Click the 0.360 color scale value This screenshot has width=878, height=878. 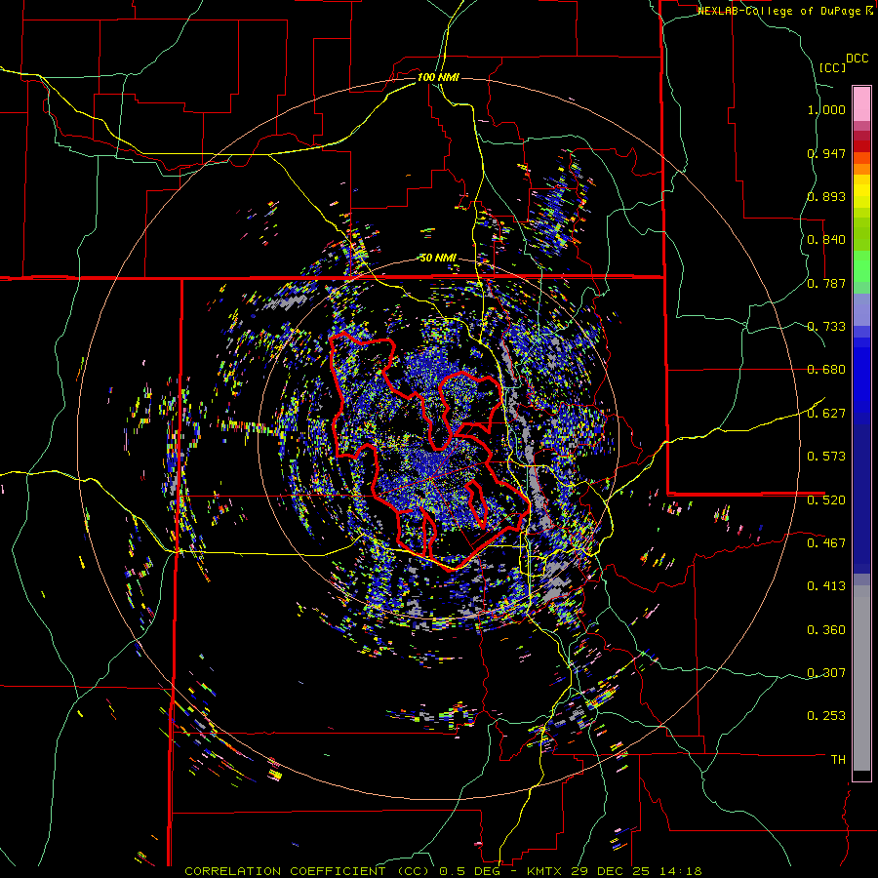tap(826, 630)
